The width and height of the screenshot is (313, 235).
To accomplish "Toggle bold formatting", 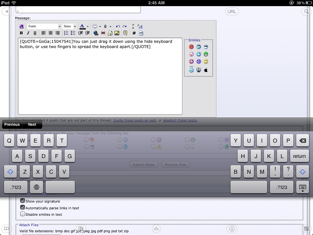I will pyautogui.click(x=21, y=33).
